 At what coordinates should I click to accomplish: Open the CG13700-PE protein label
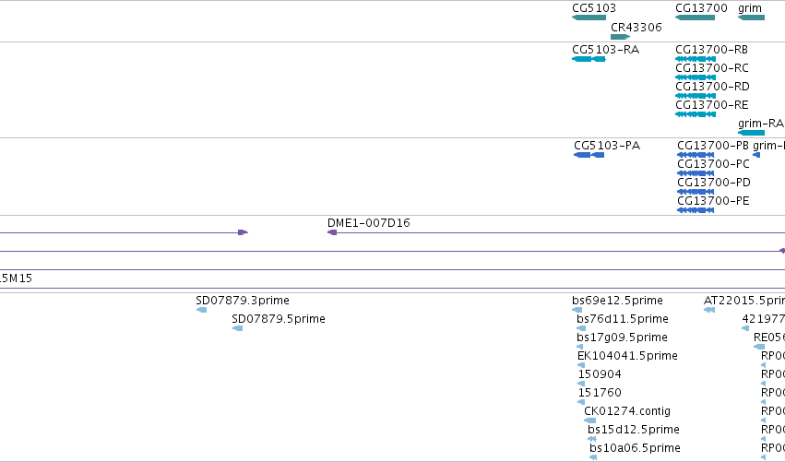[713, 201]
